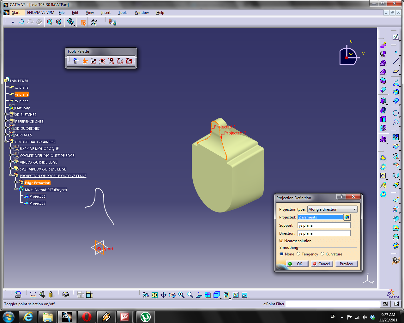
Task: Click the Projected 2 elements field
Action: [320, 217]
